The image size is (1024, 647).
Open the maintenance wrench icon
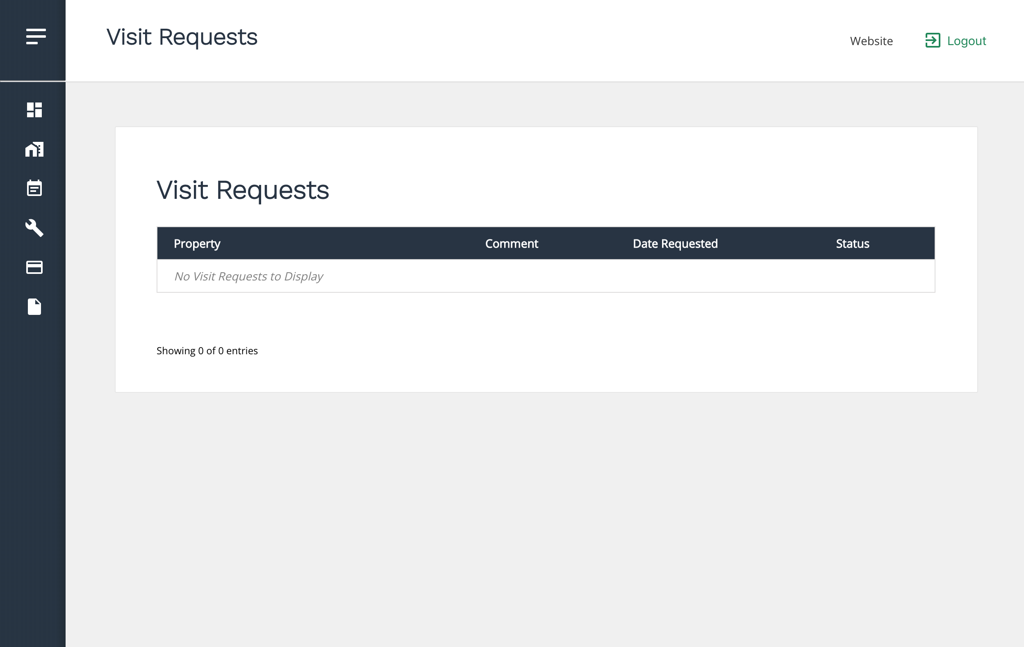[x=34, y=228]
